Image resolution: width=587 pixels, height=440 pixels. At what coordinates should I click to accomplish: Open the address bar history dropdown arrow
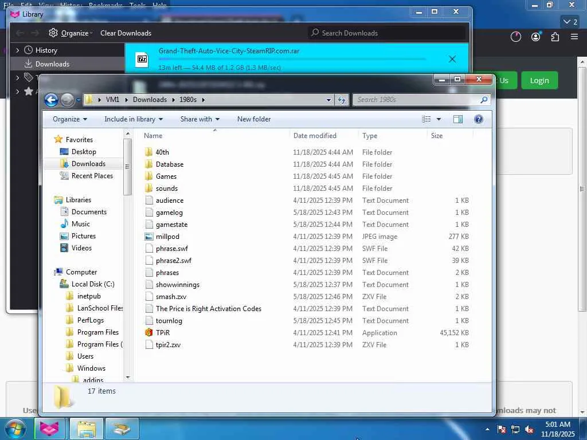click(x=328, y=100)
